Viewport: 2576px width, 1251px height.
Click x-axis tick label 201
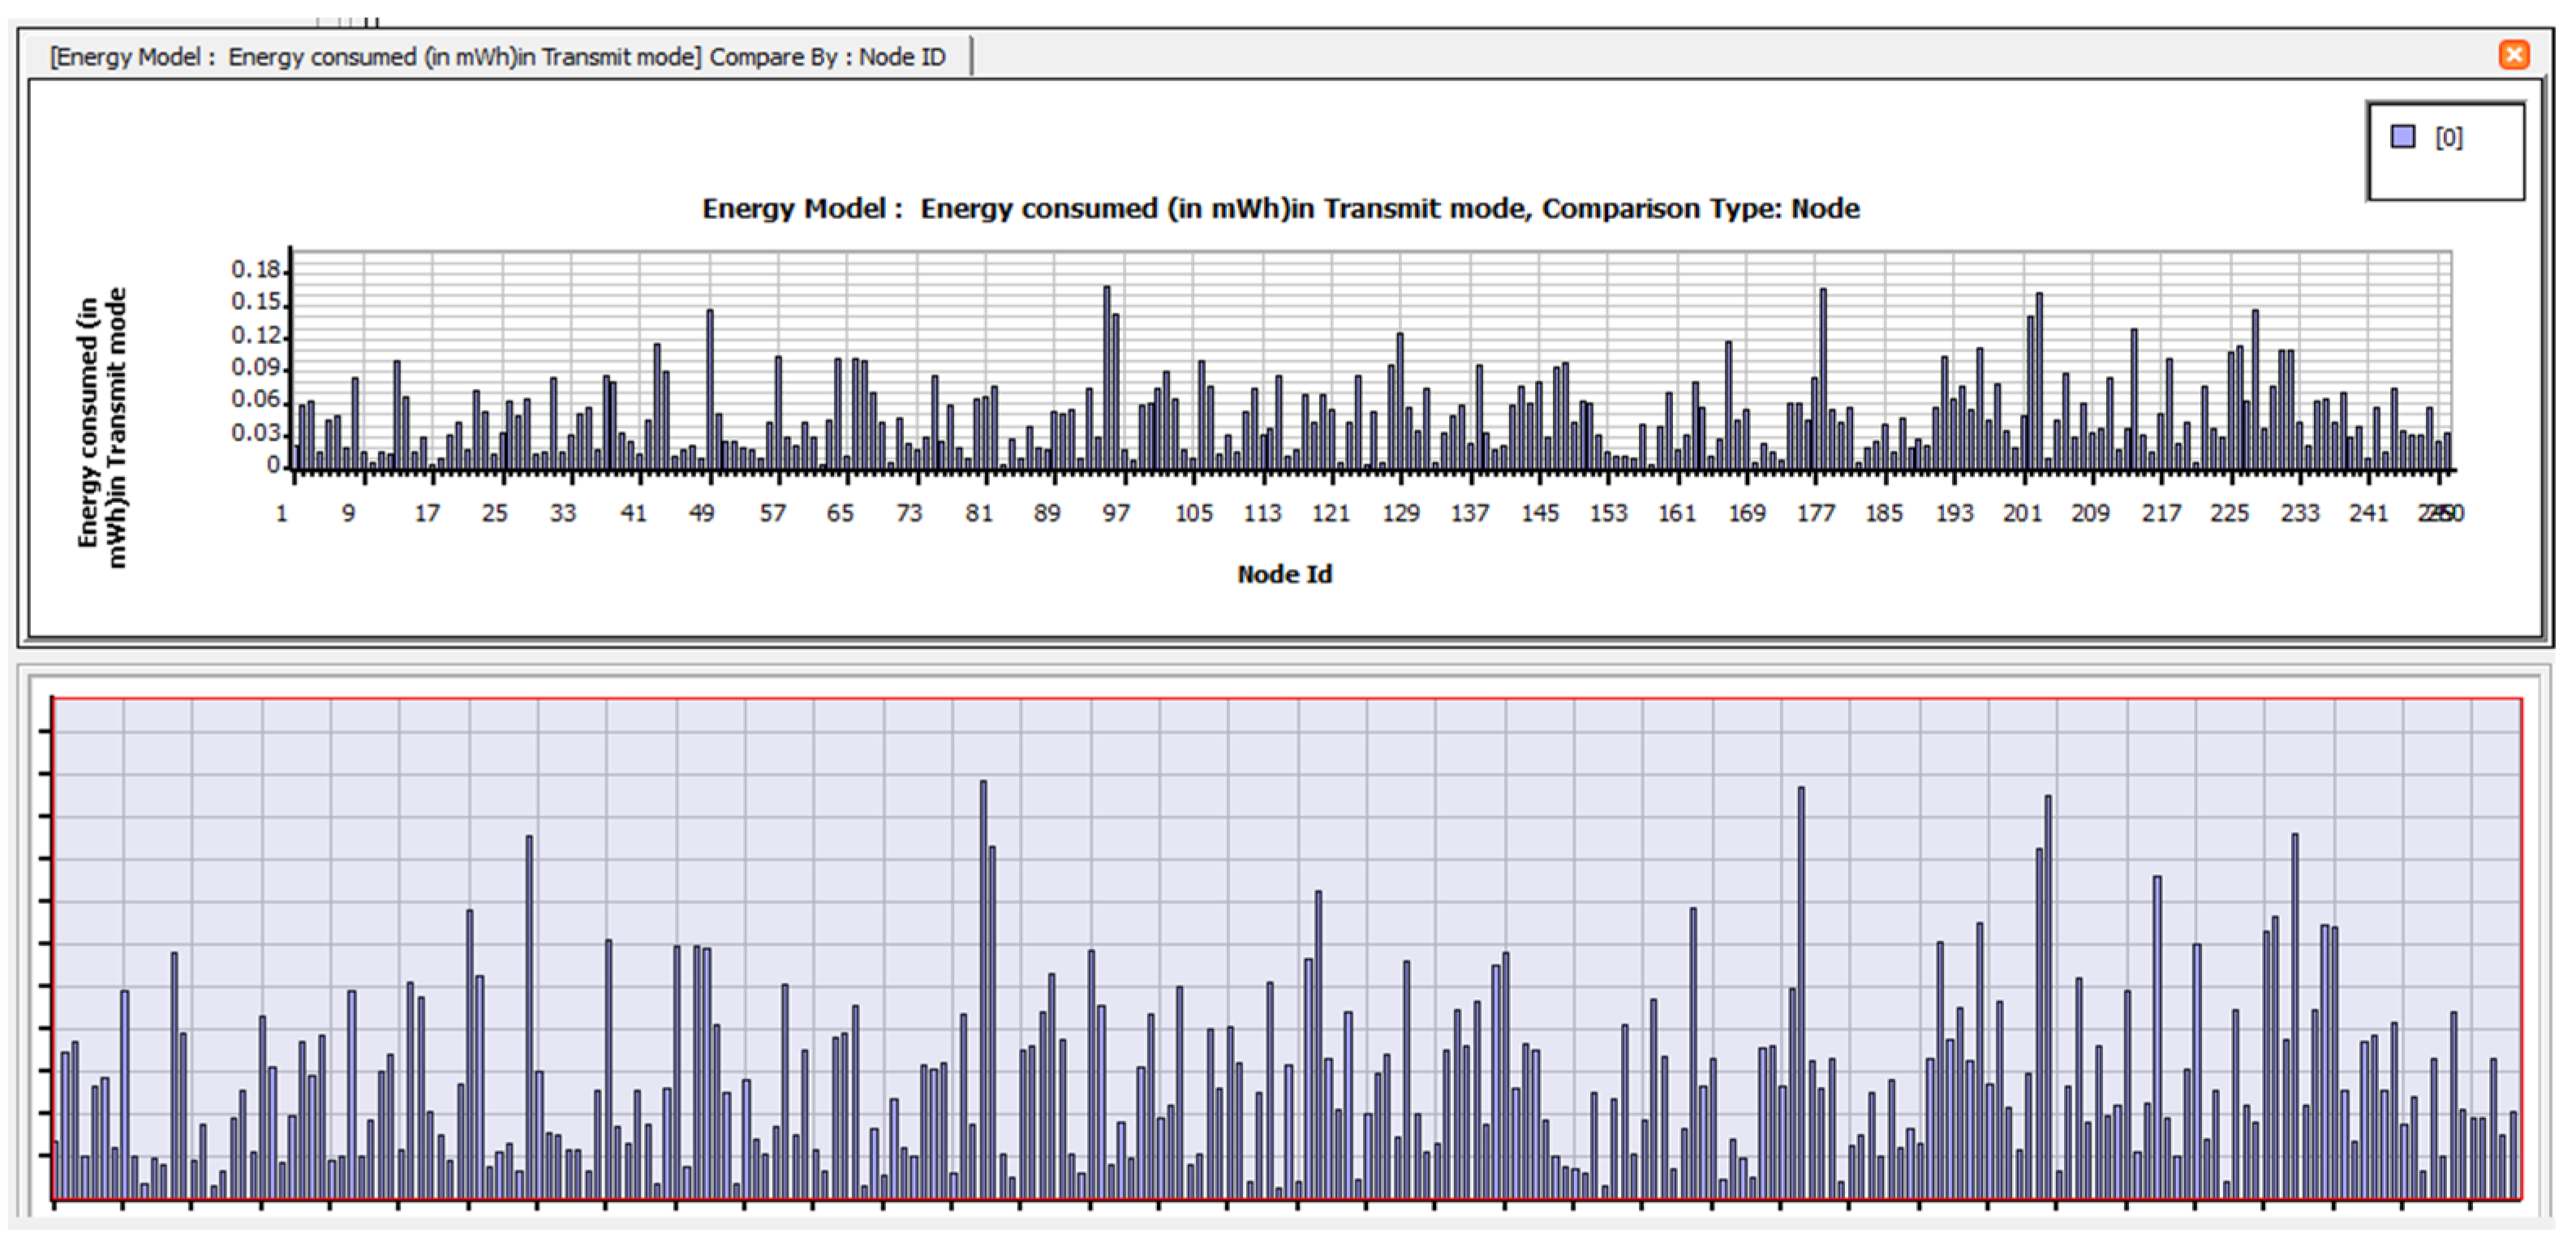point(2021,513)
